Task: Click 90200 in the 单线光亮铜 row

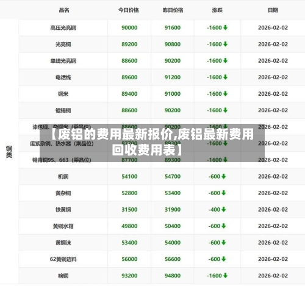Action: click(x=173, y=61)
